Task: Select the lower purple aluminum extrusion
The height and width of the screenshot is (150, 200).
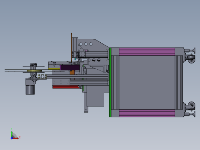Action: [147, 113]
